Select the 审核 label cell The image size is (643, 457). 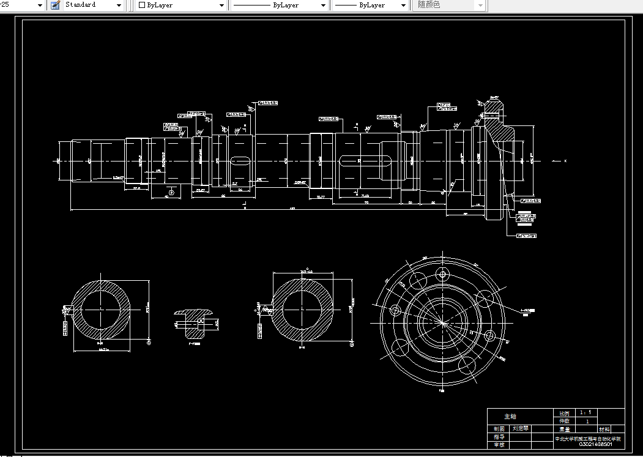[499, 445]
